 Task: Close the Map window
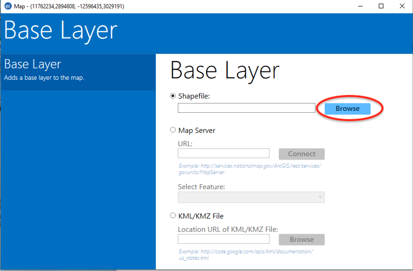pos(402,6)
